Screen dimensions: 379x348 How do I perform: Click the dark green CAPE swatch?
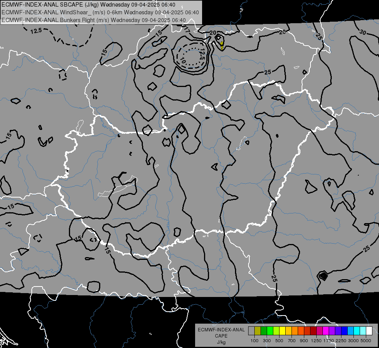(264, 331)
